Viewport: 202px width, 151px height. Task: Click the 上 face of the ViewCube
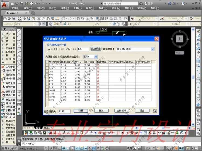(180, 39)
